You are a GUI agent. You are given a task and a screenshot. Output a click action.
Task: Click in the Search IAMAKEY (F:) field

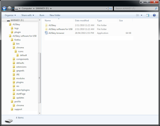click(x=135, y=8)
